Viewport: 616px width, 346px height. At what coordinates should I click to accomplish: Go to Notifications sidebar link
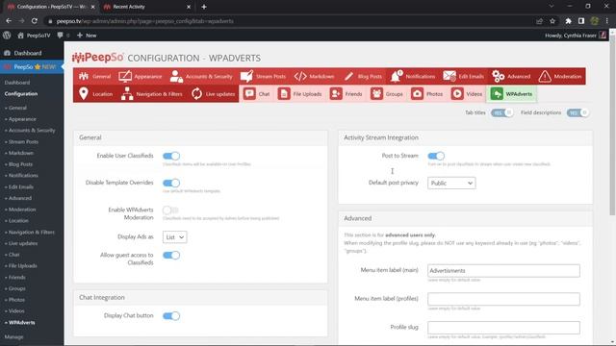[22, 175]
